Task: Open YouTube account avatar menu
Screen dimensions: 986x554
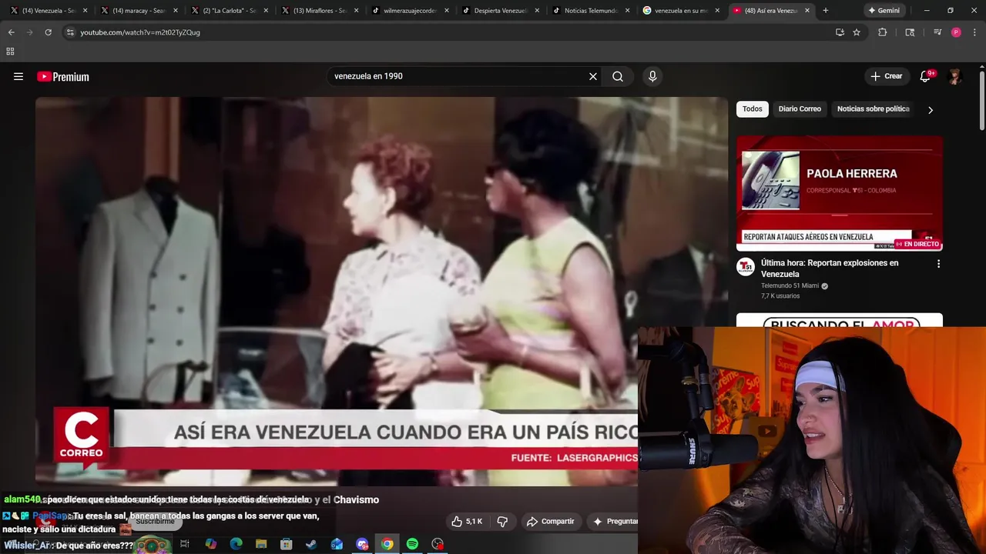Action: pos(955,76)
